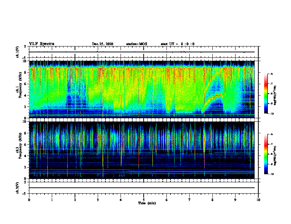Click the ch.2 spectrogram plot panel

tap(142, 150)
